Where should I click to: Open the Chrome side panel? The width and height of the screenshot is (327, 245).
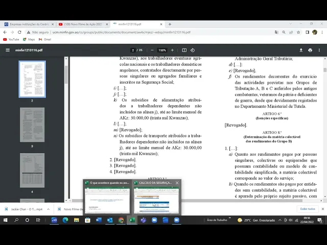(308, 32)
